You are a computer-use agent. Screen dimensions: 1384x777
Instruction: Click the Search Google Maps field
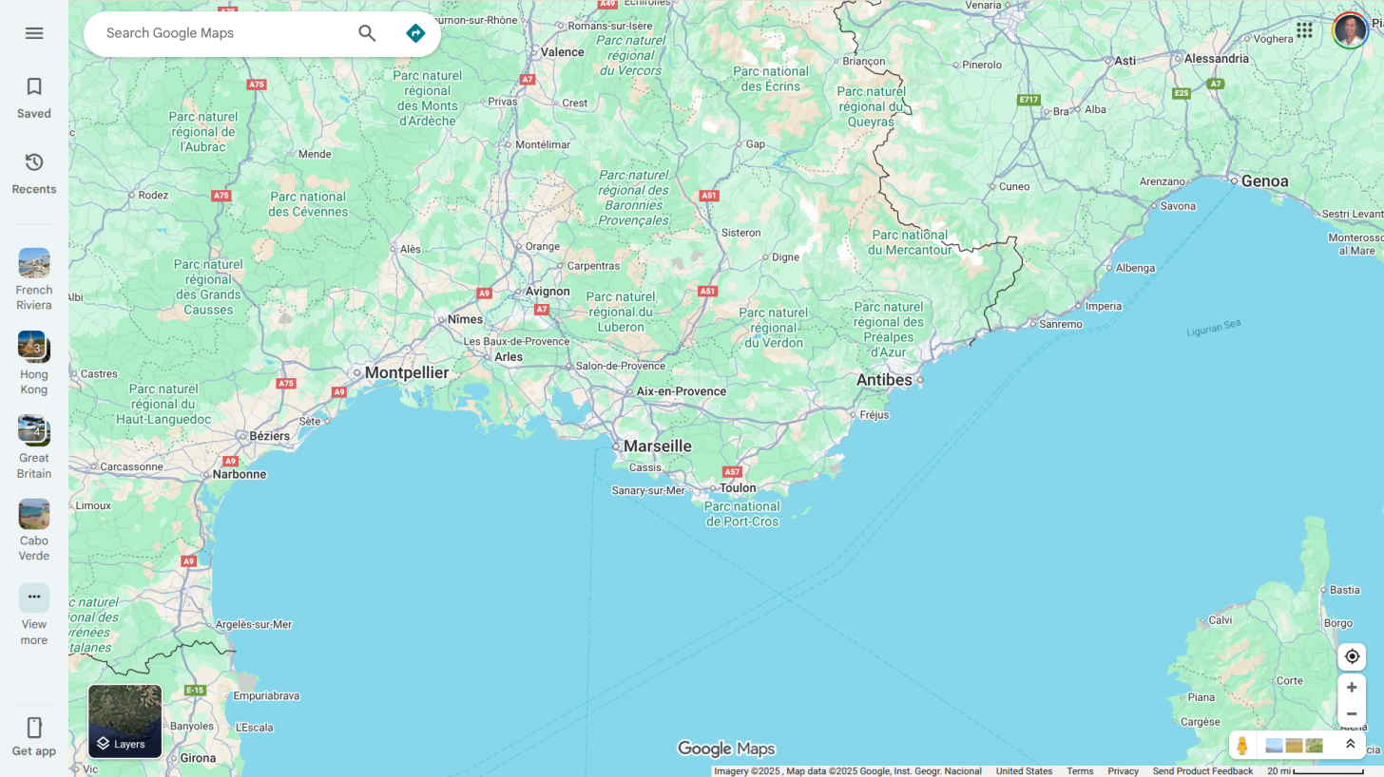click(x=223, y=33)
